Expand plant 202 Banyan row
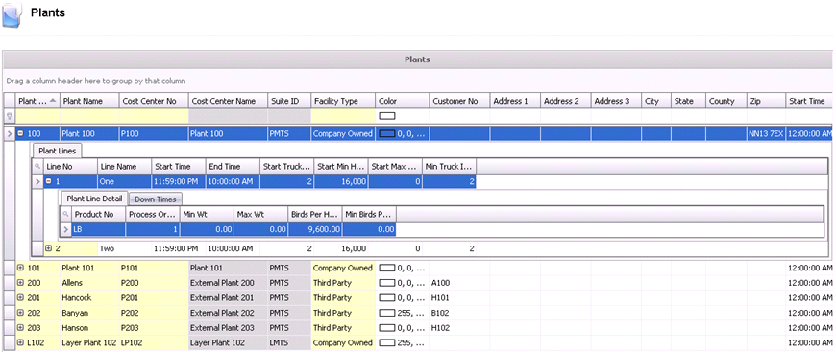The height and width of the screenshot is (352, 836). point(21,313)
